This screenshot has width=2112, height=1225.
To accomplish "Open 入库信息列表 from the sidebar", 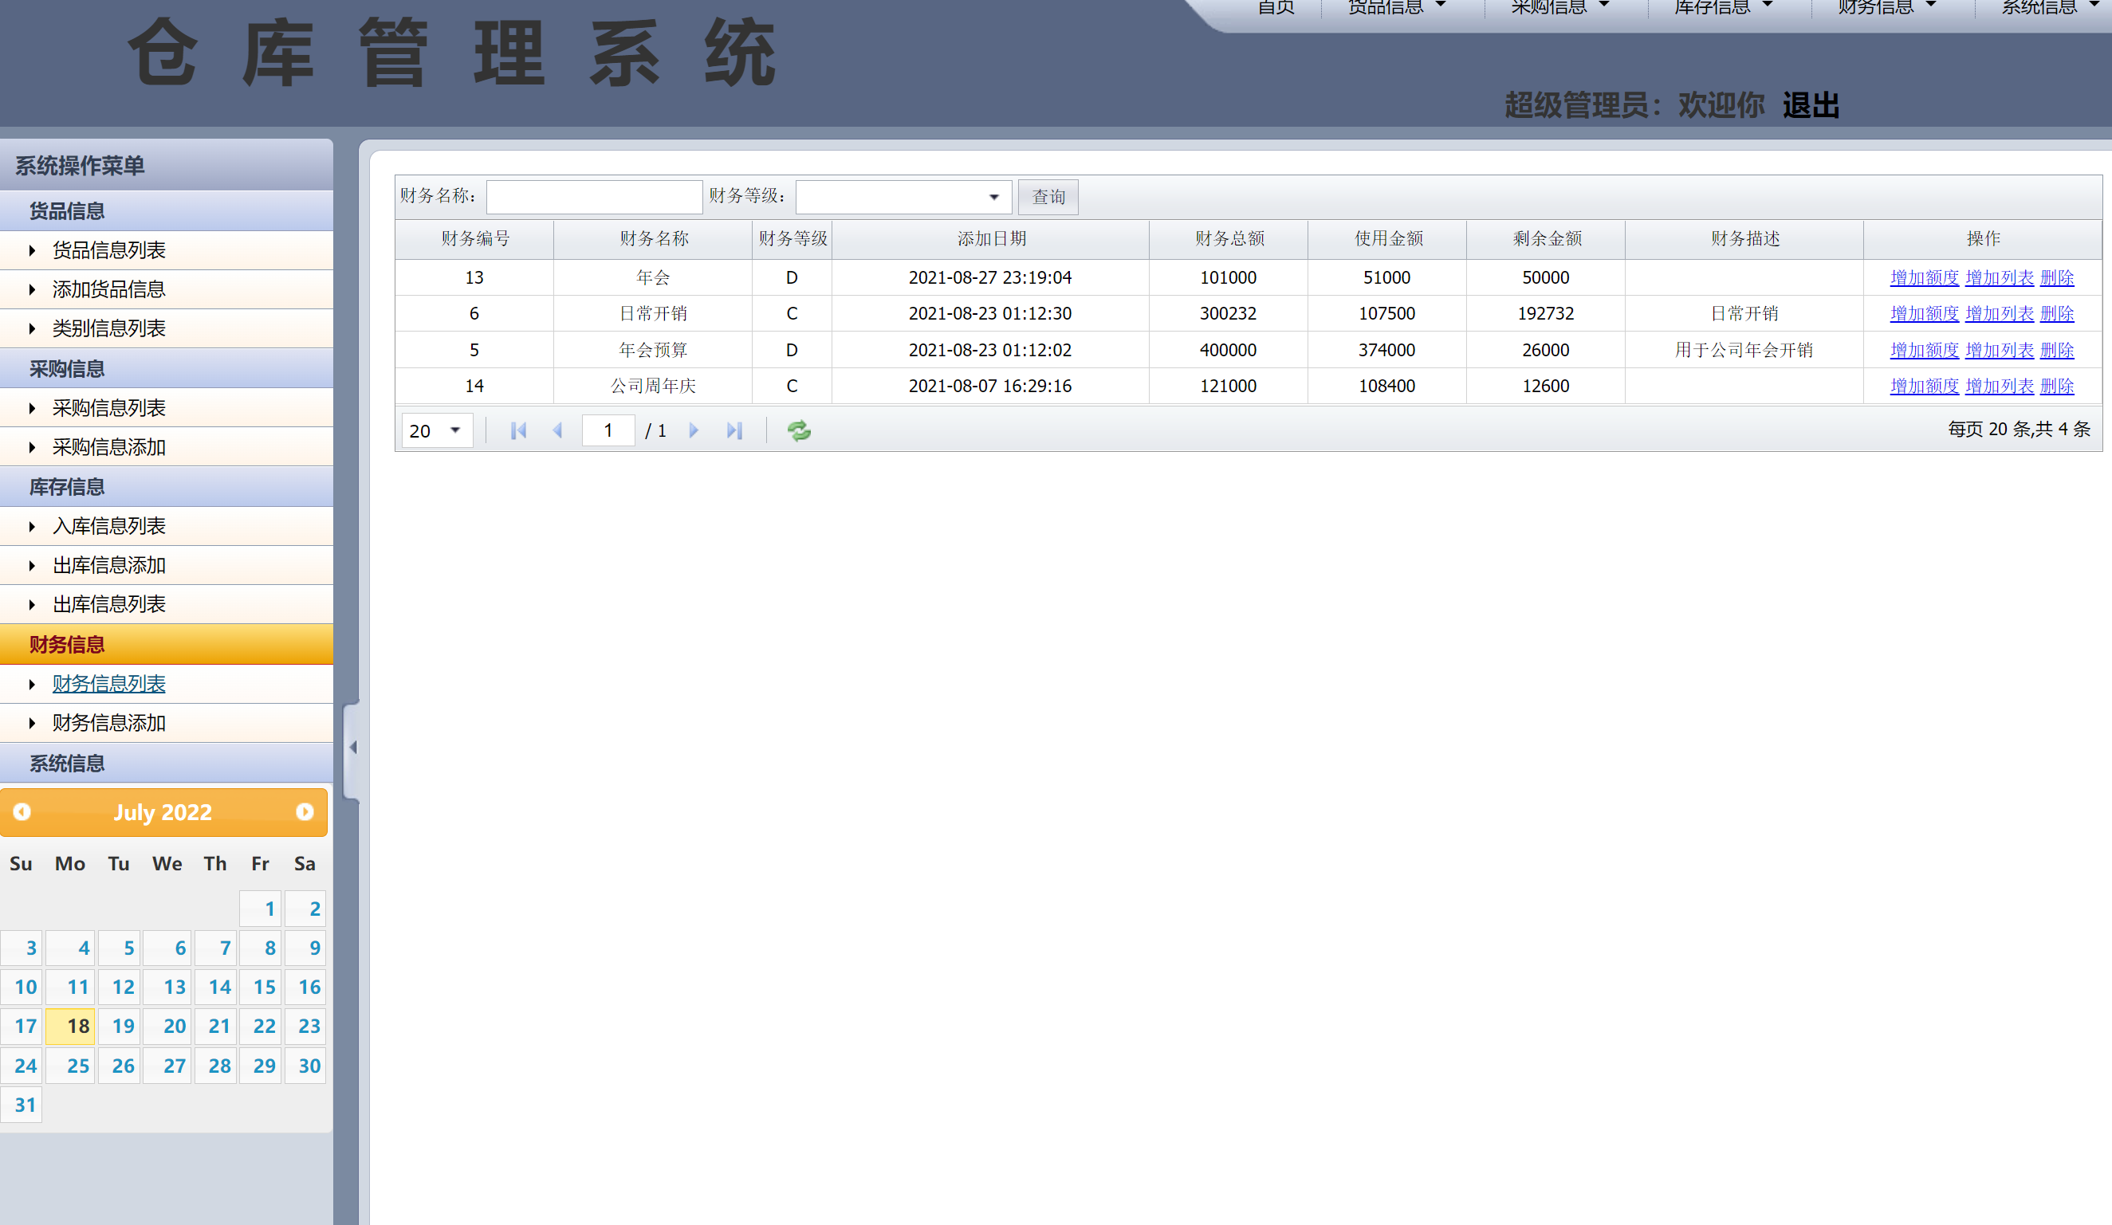I will tap(108, 526).
